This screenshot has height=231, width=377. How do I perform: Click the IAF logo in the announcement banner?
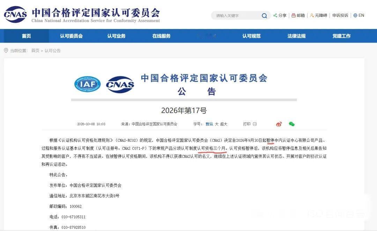click(x=87, y=84)
